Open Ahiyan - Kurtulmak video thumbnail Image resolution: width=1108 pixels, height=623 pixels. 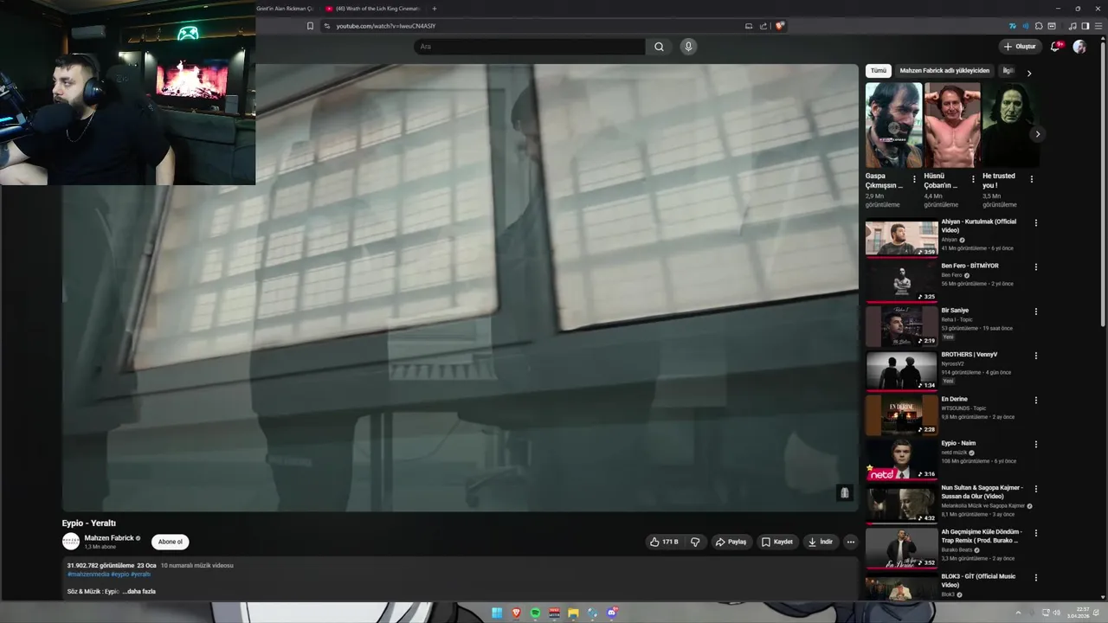pos(901,239)
